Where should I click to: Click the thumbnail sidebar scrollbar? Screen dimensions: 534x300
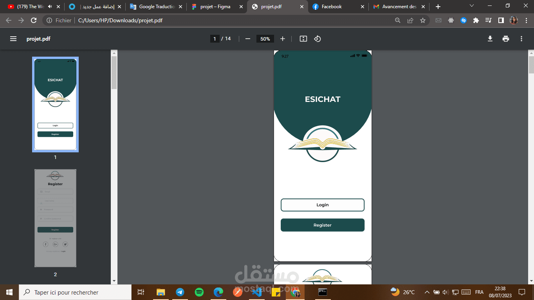pos(114,73)
